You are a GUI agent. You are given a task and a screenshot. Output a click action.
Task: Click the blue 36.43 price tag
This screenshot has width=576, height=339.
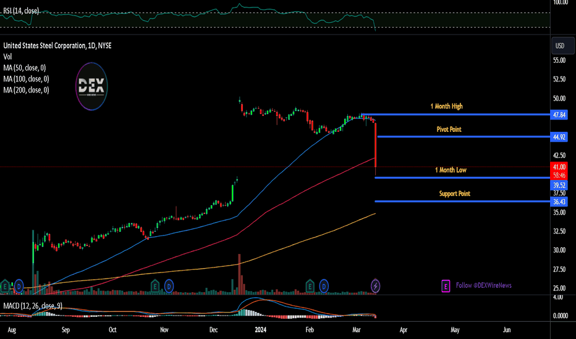(x=559, y=202)
